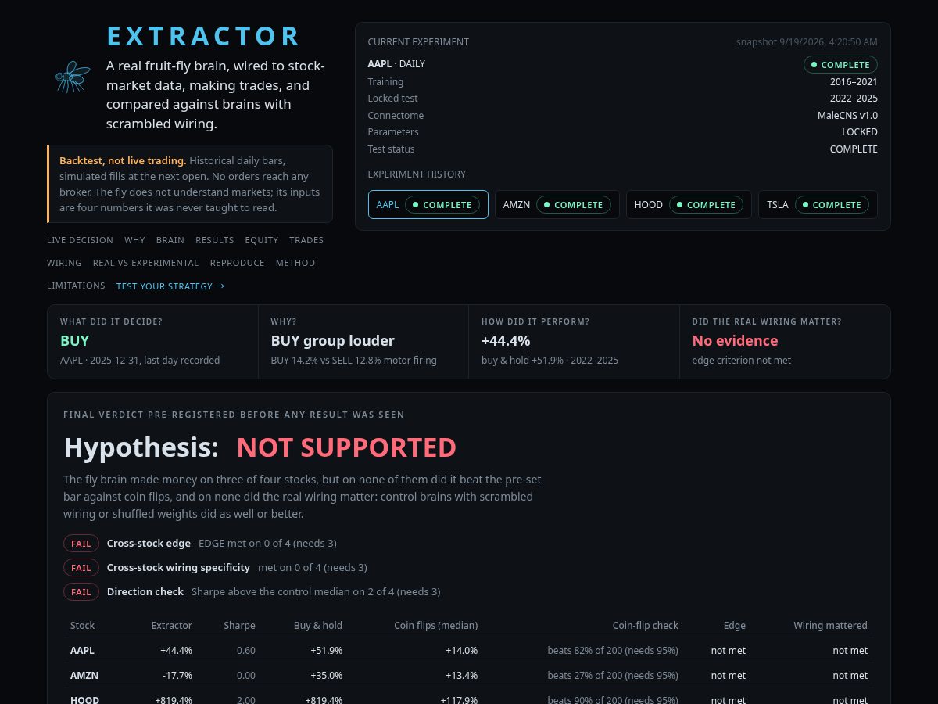
Task: Select the TSLA experiment history button
Action: point(818,205)
